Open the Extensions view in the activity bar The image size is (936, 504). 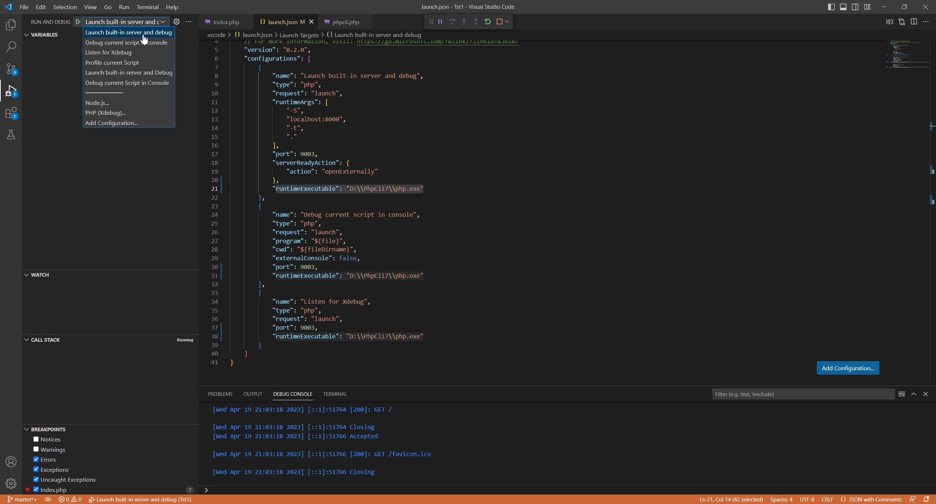tap(11, 113)
